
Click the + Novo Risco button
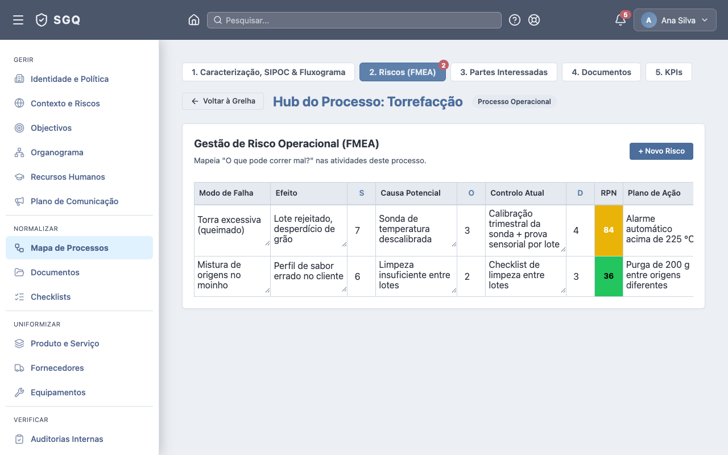(x=661, y=151)
